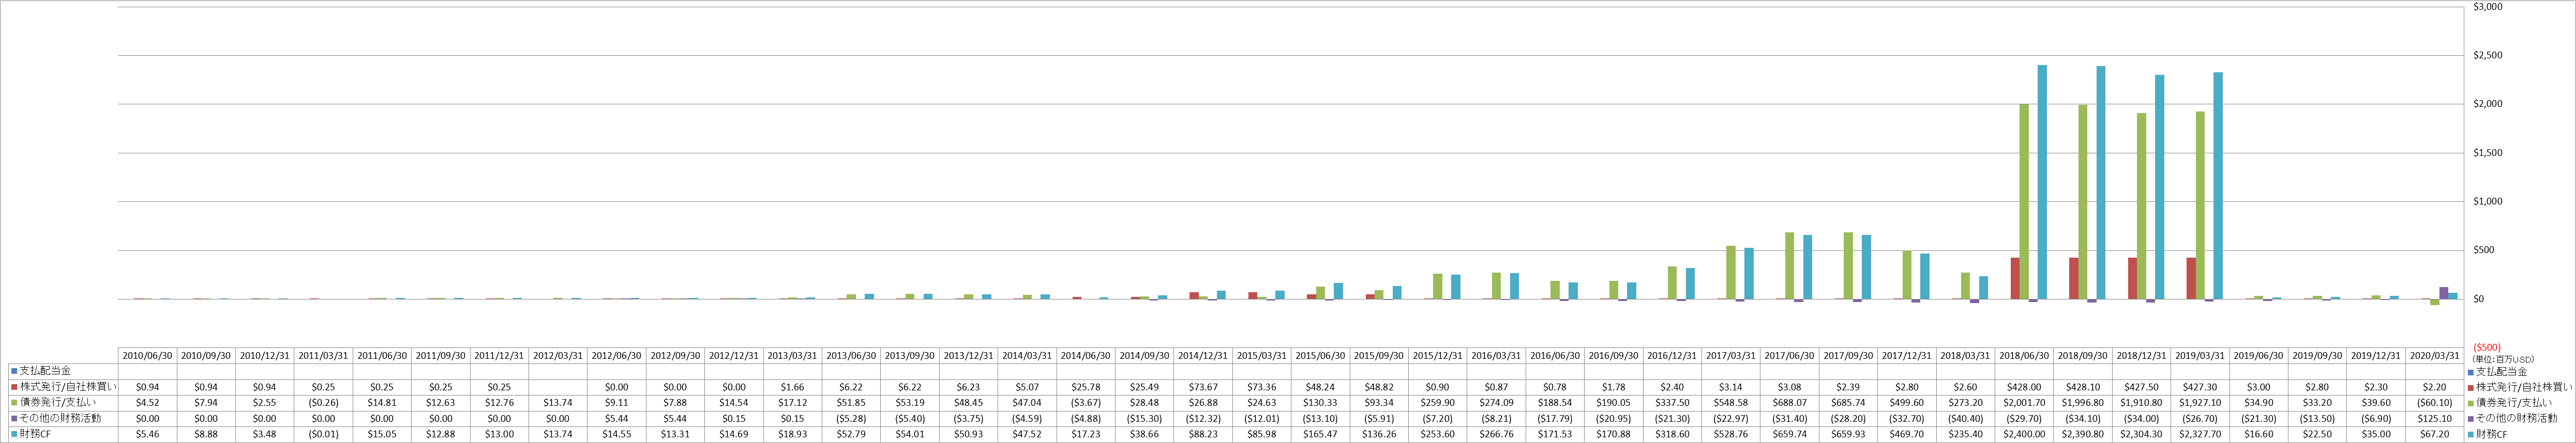Screen dimensions: 2576x443
Task: Click the $2,400.00 cell
Action: click(x=2025, y=434)
